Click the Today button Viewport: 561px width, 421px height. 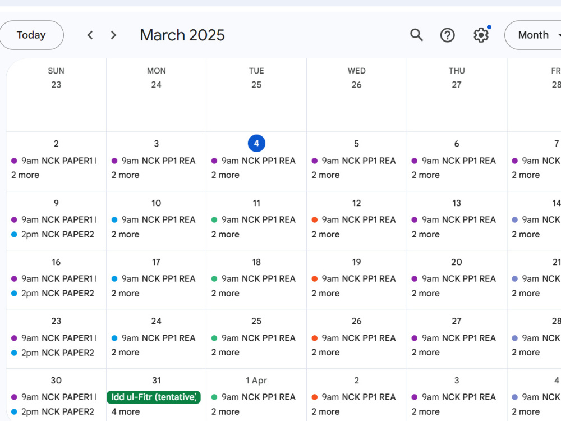tap(31, 35)
